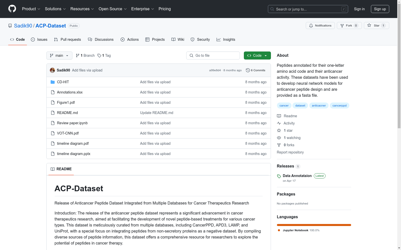Click the file icon for VOT-CNN.pdf
Viewport: 401px width, 250px height.
[53, 133]
